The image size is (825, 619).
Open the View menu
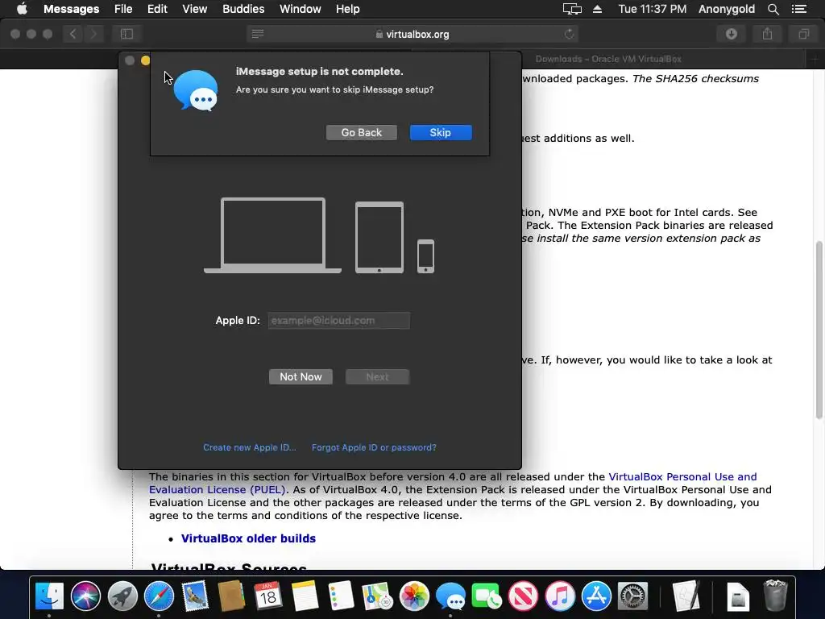tap(194, 9)
